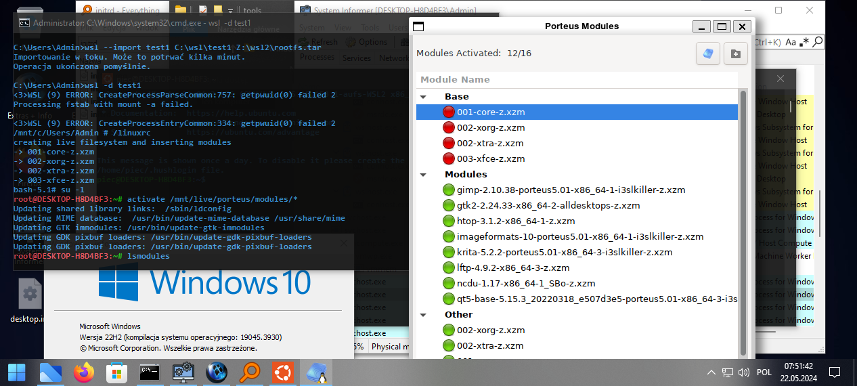The height and width of the screenshot is (386, 857).
Task: Select the lftp-4.9.2 module row
Action: pos(577,268)
